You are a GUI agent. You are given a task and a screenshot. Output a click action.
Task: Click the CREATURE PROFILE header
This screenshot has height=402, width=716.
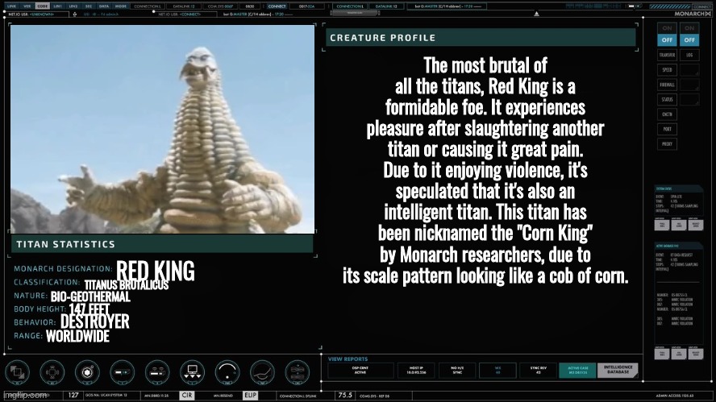pyautogui.click(x=481, y=38)
